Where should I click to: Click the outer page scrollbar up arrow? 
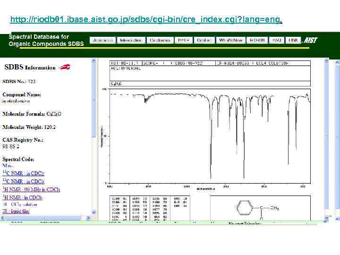tap(337, 62)
